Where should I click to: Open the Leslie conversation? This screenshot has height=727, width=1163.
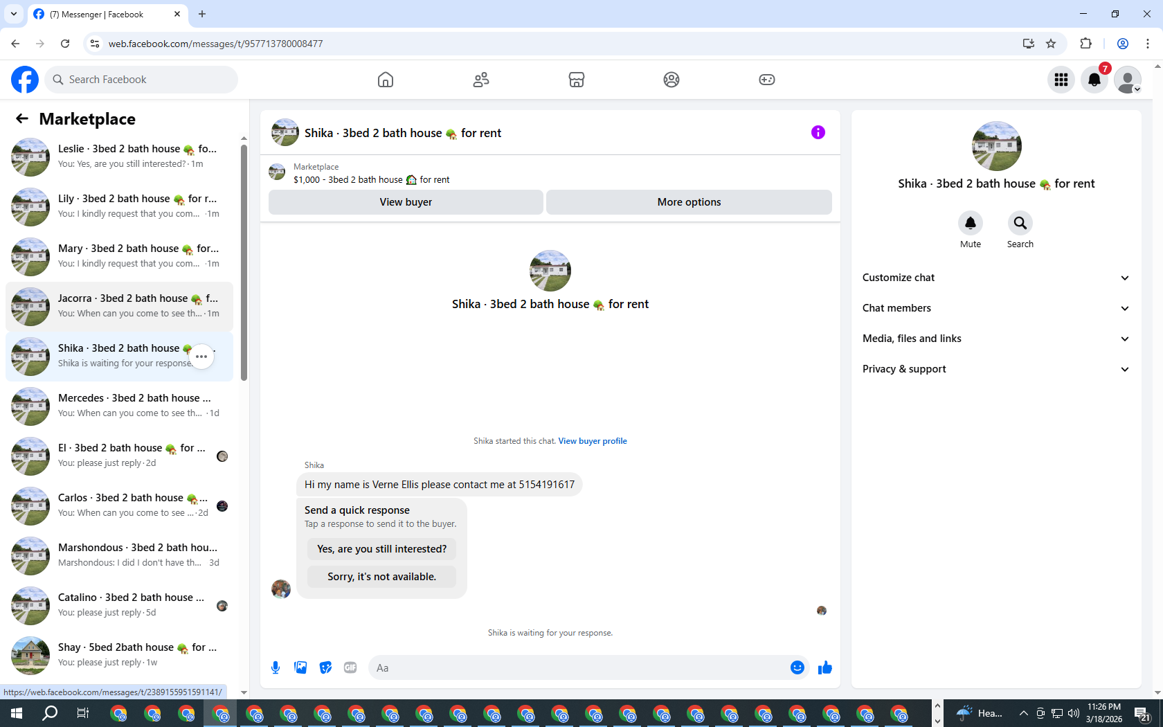pyautogui.click(x=119, y=156)
